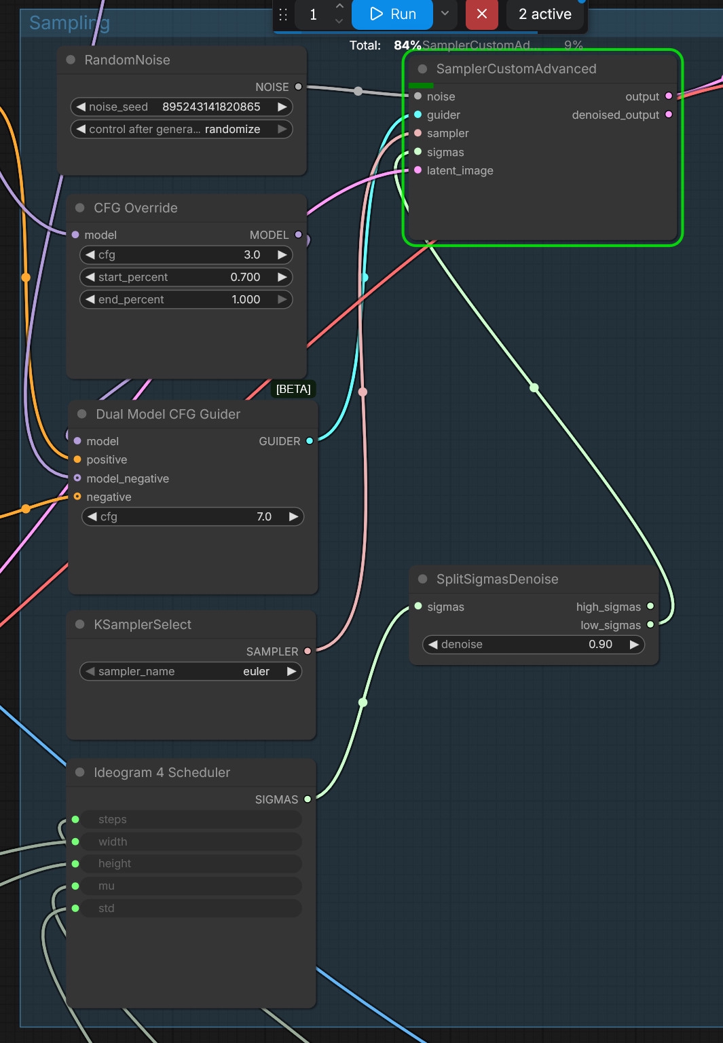Click the low_sigmas output socket
Viewport: 723px width, 1043px height.
tap(650, 624)
